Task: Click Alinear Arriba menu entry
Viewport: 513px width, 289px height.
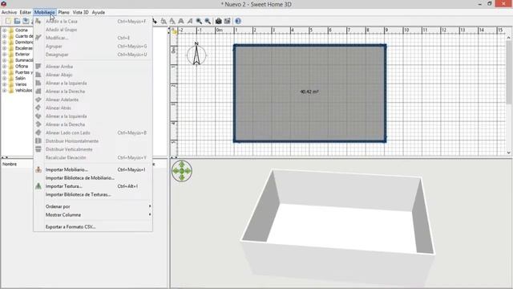Action: pyautogui.click(x=93, y=67)
